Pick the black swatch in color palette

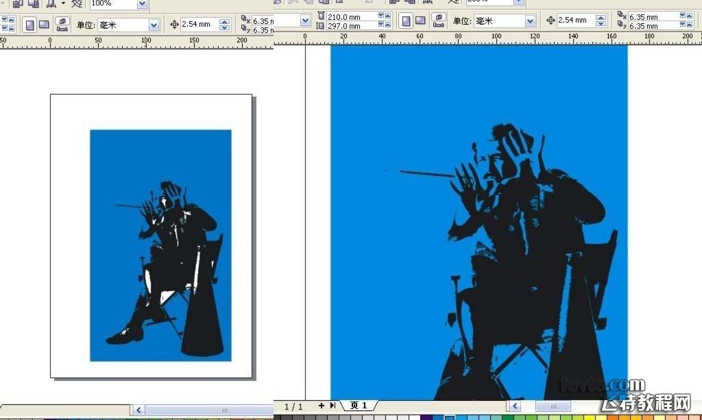[277, 418]
